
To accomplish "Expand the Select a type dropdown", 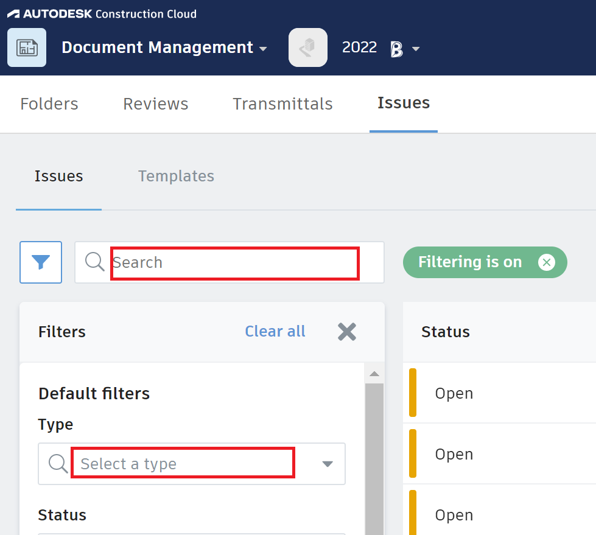I will [328, 464].
